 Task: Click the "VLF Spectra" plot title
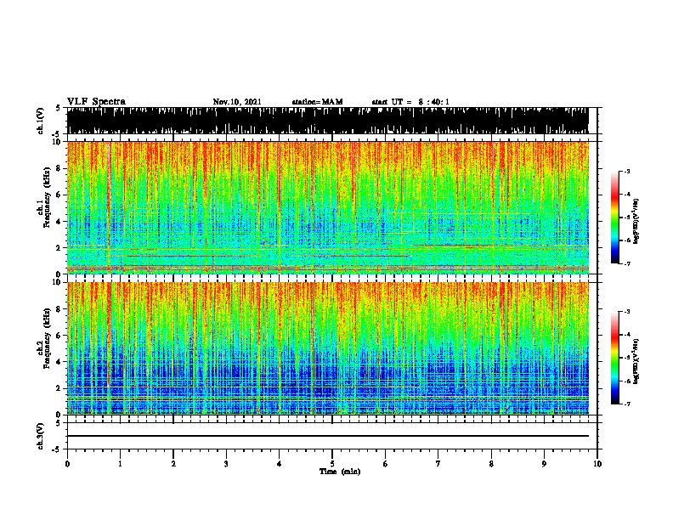click(x=96, y=102)
